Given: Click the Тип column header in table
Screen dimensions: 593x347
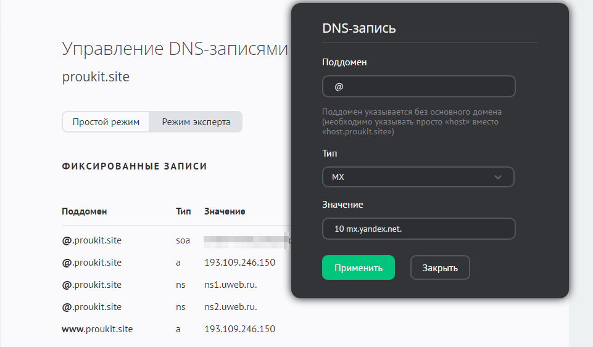Looking at the screenshot, I should 183,211.
